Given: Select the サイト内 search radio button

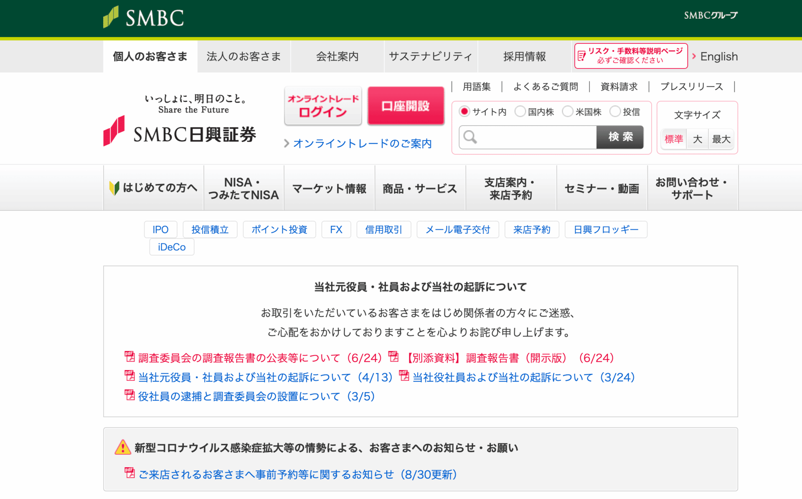Looking at the screenshot, I should pyautogui.click(x=464, y=111).
